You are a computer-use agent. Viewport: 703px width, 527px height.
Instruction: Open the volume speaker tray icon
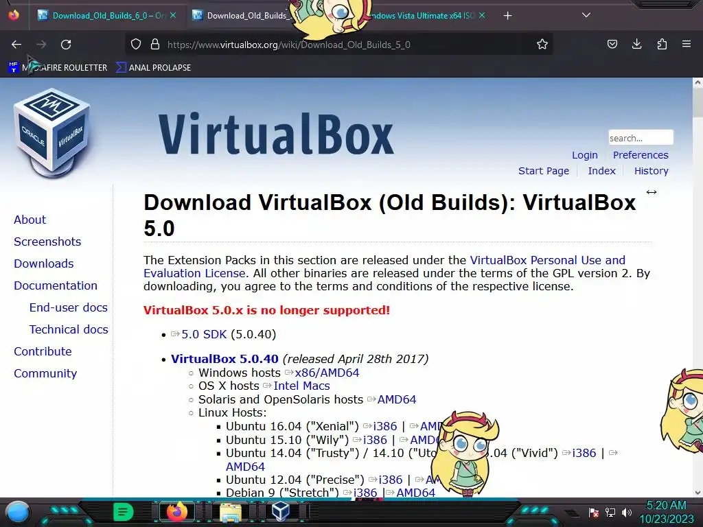626,513
